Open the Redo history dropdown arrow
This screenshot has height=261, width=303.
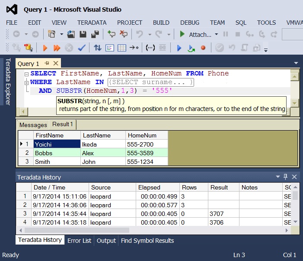(x=169, y=35)
